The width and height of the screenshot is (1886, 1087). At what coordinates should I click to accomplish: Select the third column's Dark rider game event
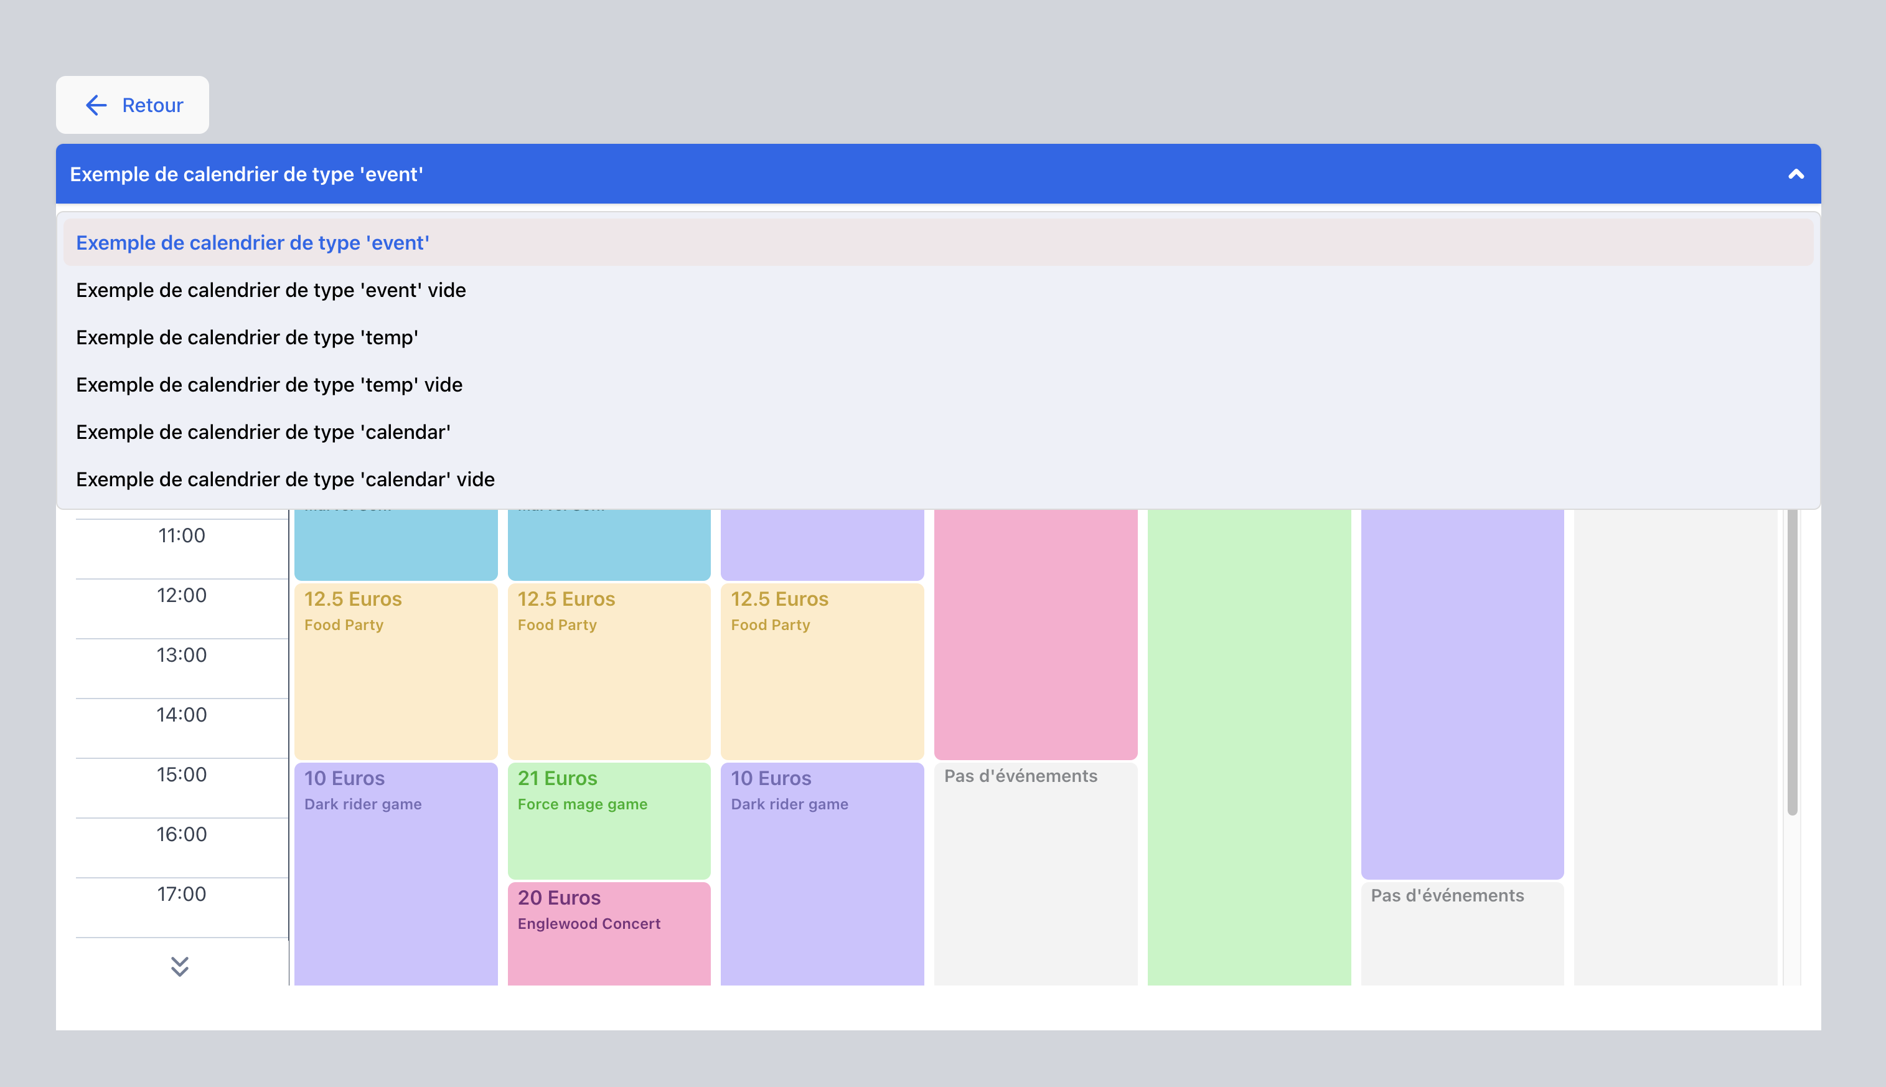pyautogui.click(x=822, y=873)
